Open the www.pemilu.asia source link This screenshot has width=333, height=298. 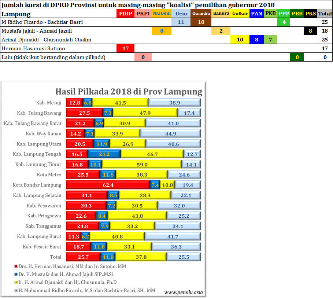pyautogui.click(x=184, y=293)
